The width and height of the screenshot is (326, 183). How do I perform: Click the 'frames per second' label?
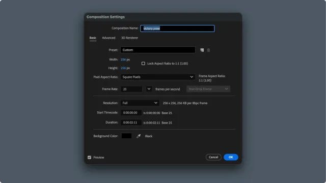168,89
